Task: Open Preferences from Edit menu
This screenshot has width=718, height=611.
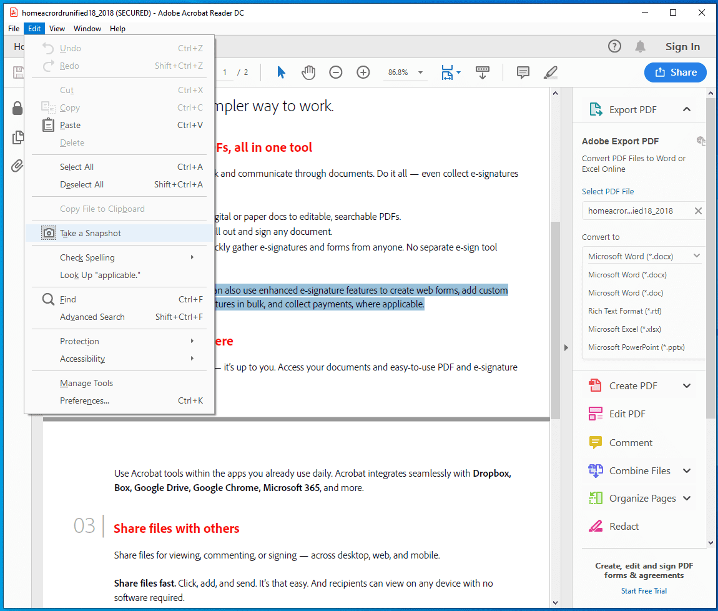Action: click(119, 400)
